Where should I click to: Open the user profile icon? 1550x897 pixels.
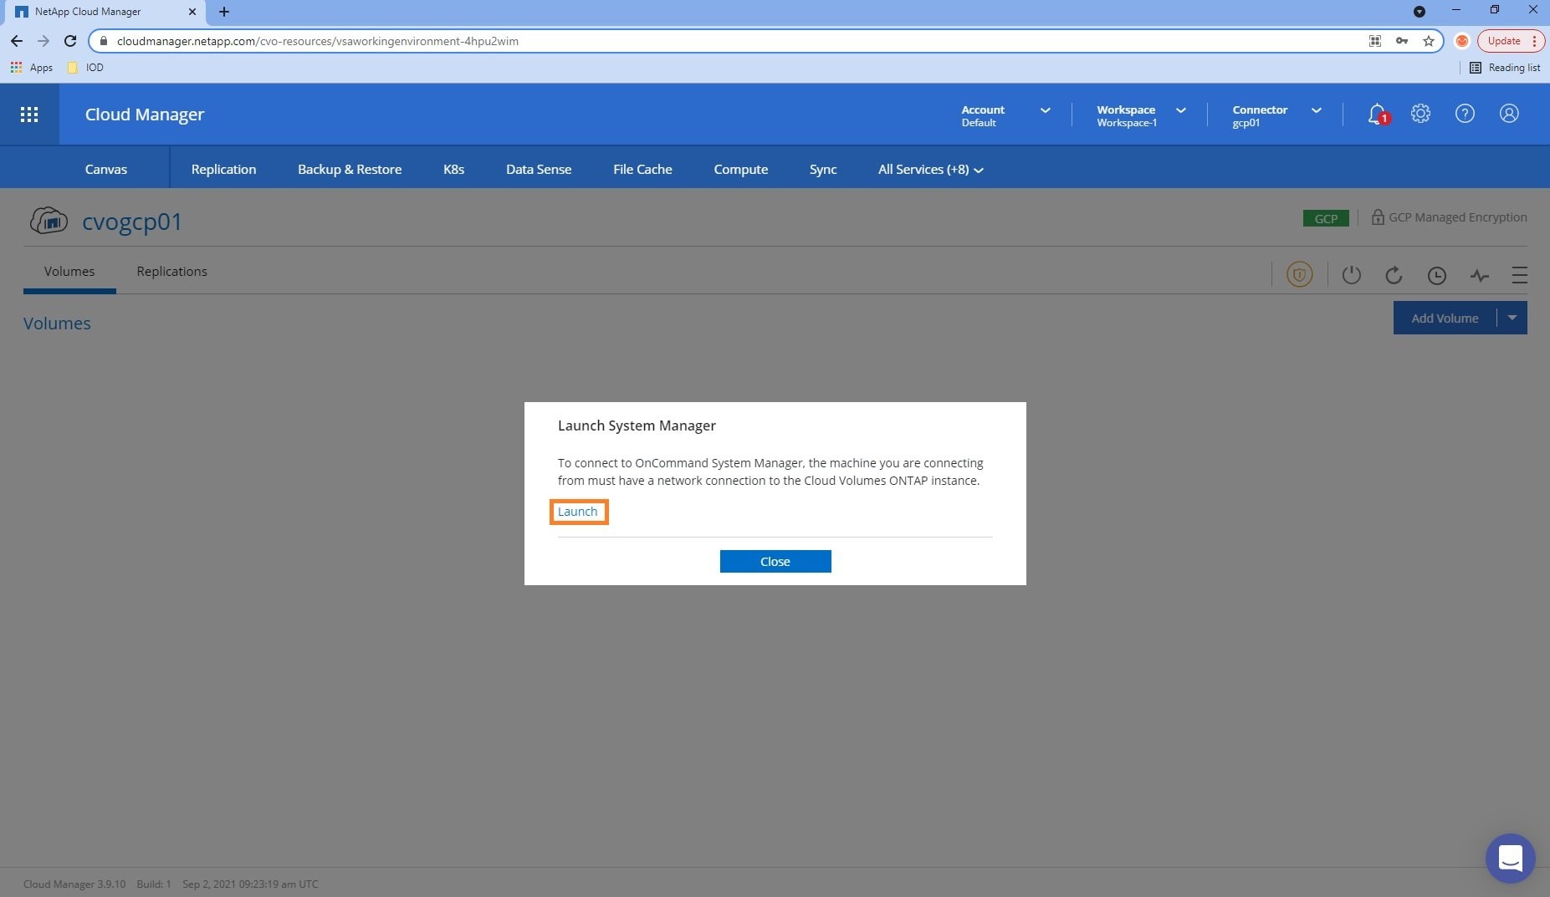(1509, 114)
